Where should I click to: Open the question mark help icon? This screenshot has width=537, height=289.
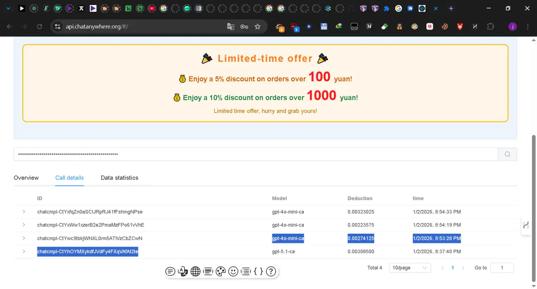pyautogui.click(x=271, y=271)
